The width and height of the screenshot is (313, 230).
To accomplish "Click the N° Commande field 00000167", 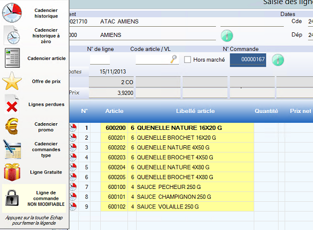I will click(248, 60).
